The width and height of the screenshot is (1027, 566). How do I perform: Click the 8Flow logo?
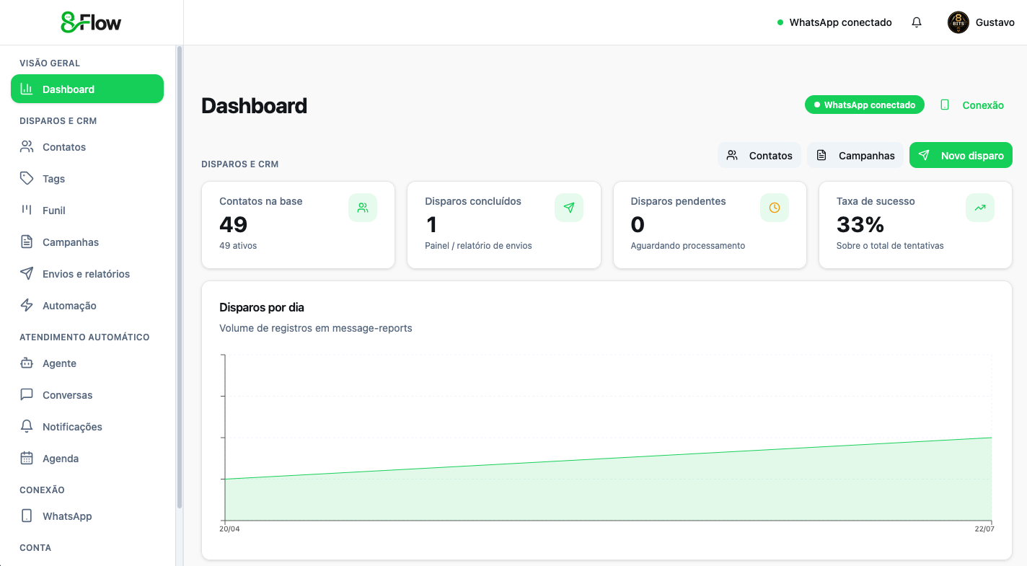coord(92,22)
